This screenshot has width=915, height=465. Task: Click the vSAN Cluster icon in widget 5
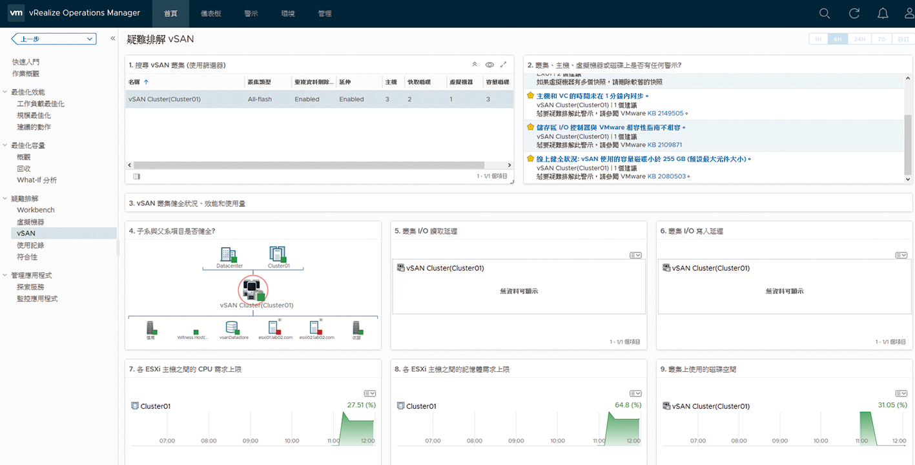coord(400,268)
